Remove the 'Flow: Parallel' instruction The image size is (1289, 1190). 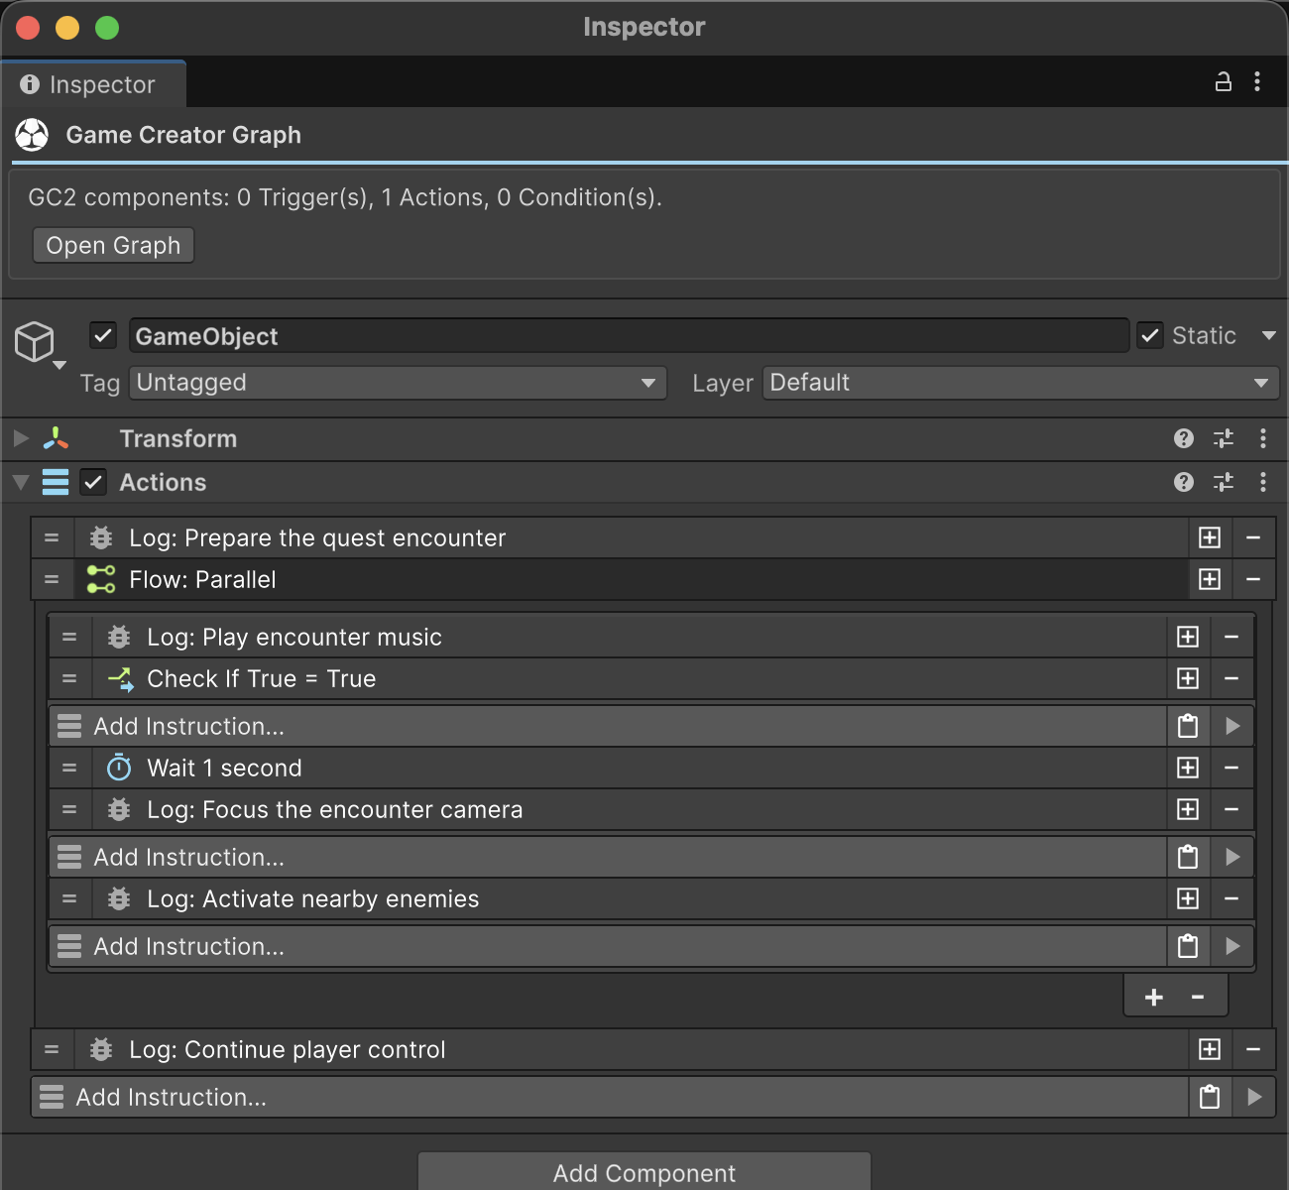point(1253,579)
